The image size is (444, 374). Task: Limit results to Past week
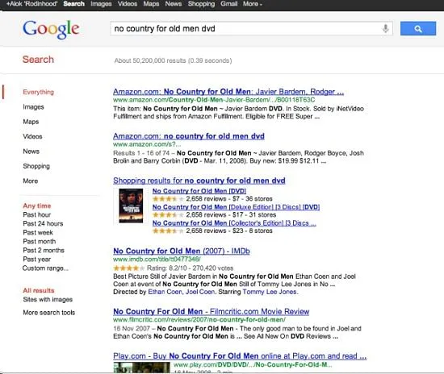point(38,233)
